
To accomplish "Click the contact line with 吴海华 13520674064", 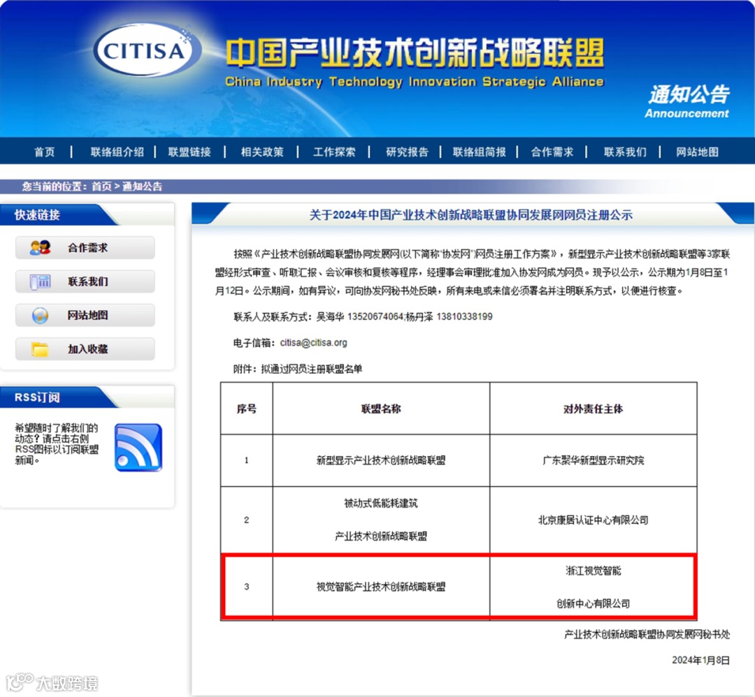I will click(x=363, y=316).
